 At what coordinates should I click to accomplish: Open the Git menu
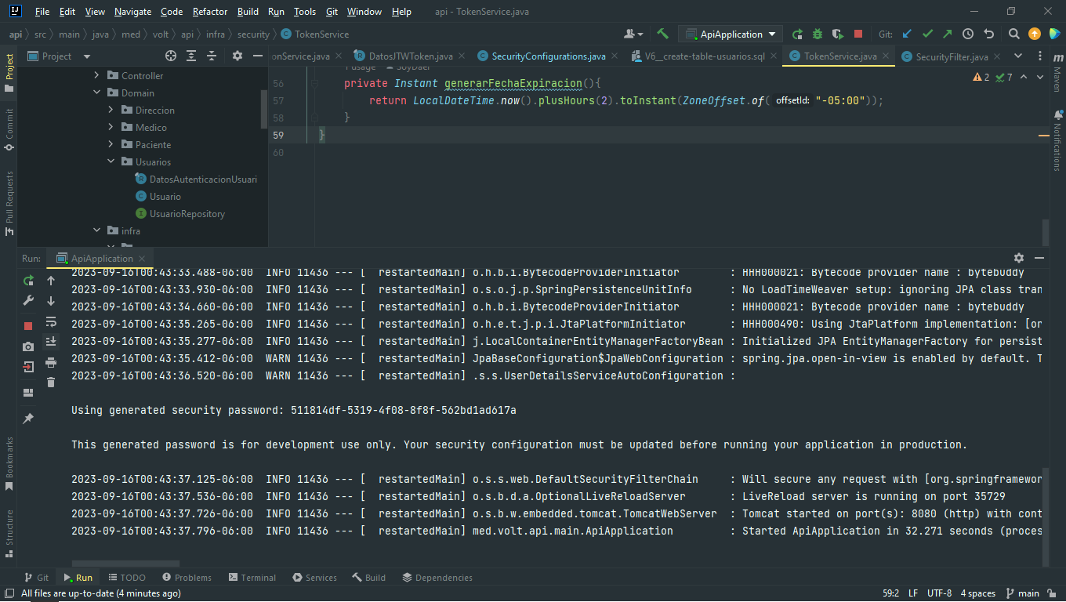(332, 12)
